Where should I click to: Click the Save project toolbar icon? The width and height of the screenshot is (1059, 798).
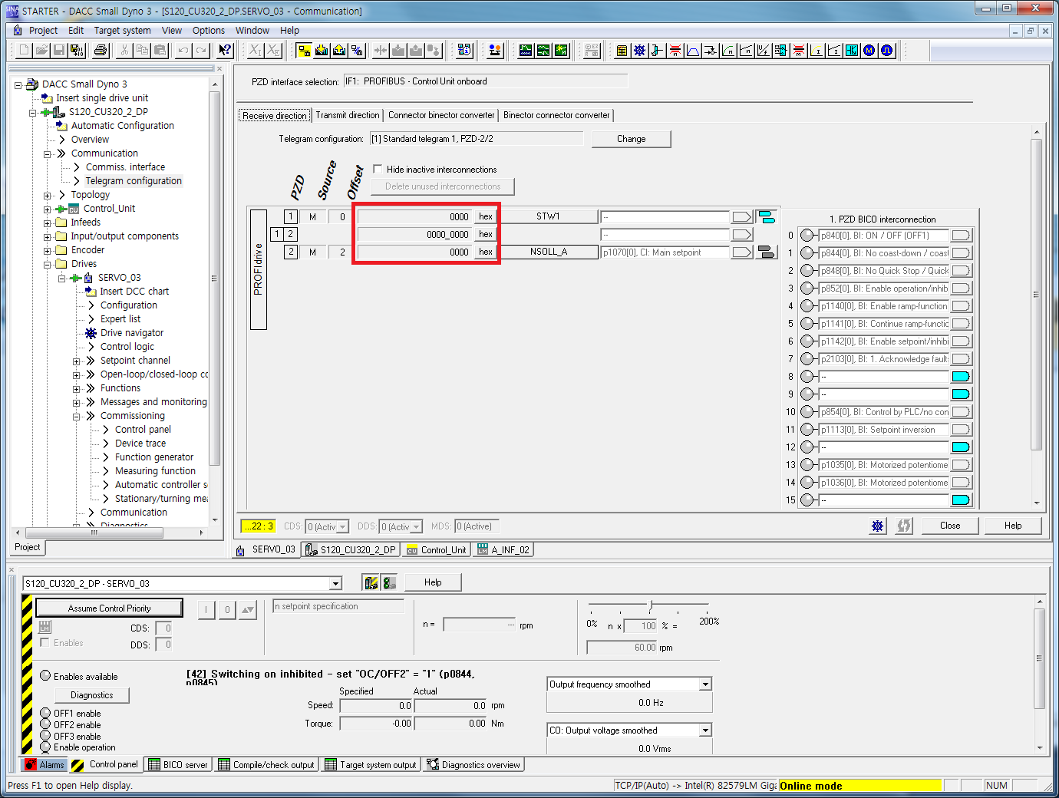pyautogui.click(x=59, y=51)
